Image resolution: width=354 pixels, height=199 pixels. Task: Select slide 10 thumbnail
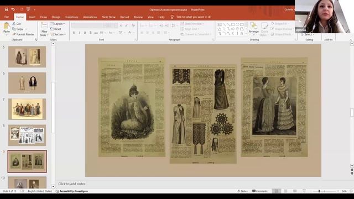27,182
